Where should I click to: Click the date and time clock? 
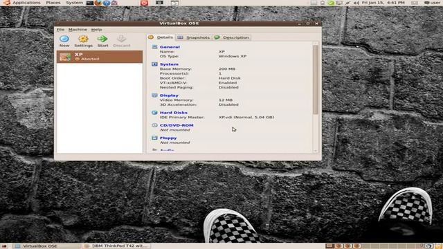click(383, 3)
